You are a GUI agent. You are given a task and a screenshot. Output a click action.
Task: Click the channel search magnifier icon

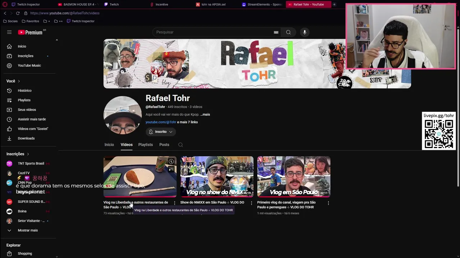(x=180, y=145)
